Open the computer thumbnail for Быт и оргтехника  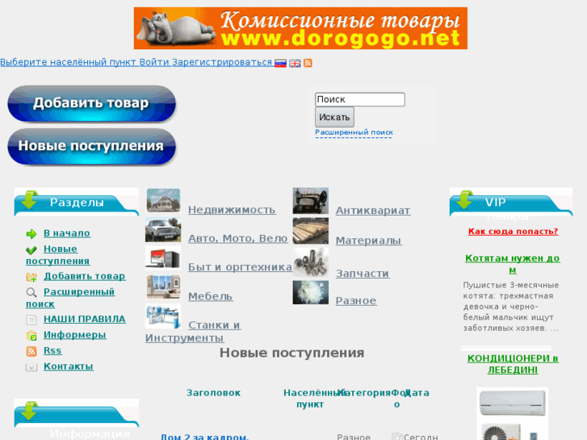tap(163, 258)
